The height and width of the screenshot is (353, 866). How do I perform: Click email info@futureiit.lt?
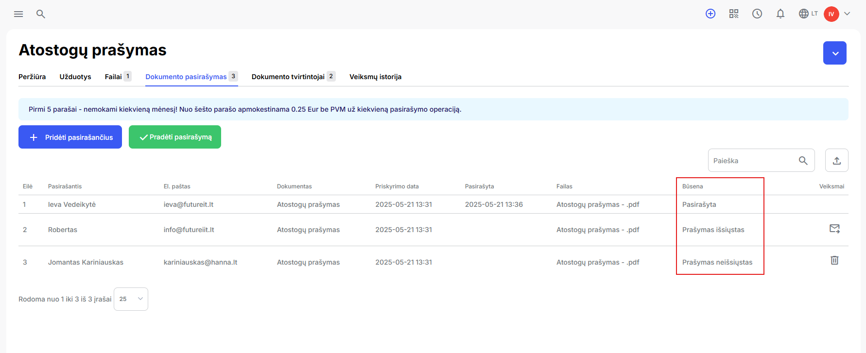pos(189,230)
